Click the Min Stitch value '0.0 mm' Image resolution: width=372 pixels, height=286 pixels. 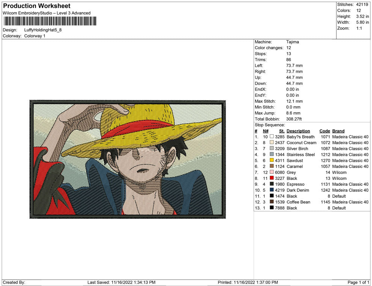293,107
